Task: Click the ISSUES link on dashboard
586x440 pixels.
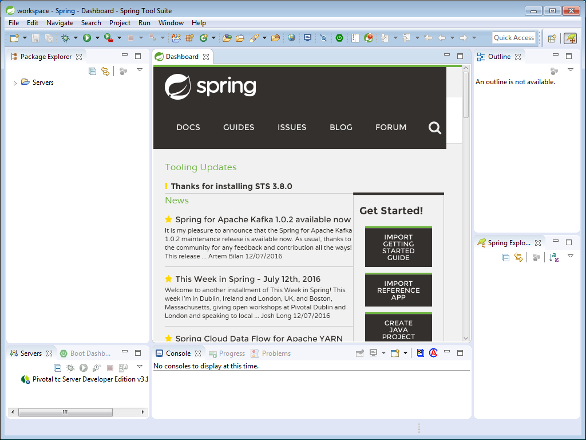Action: [291, 128]
